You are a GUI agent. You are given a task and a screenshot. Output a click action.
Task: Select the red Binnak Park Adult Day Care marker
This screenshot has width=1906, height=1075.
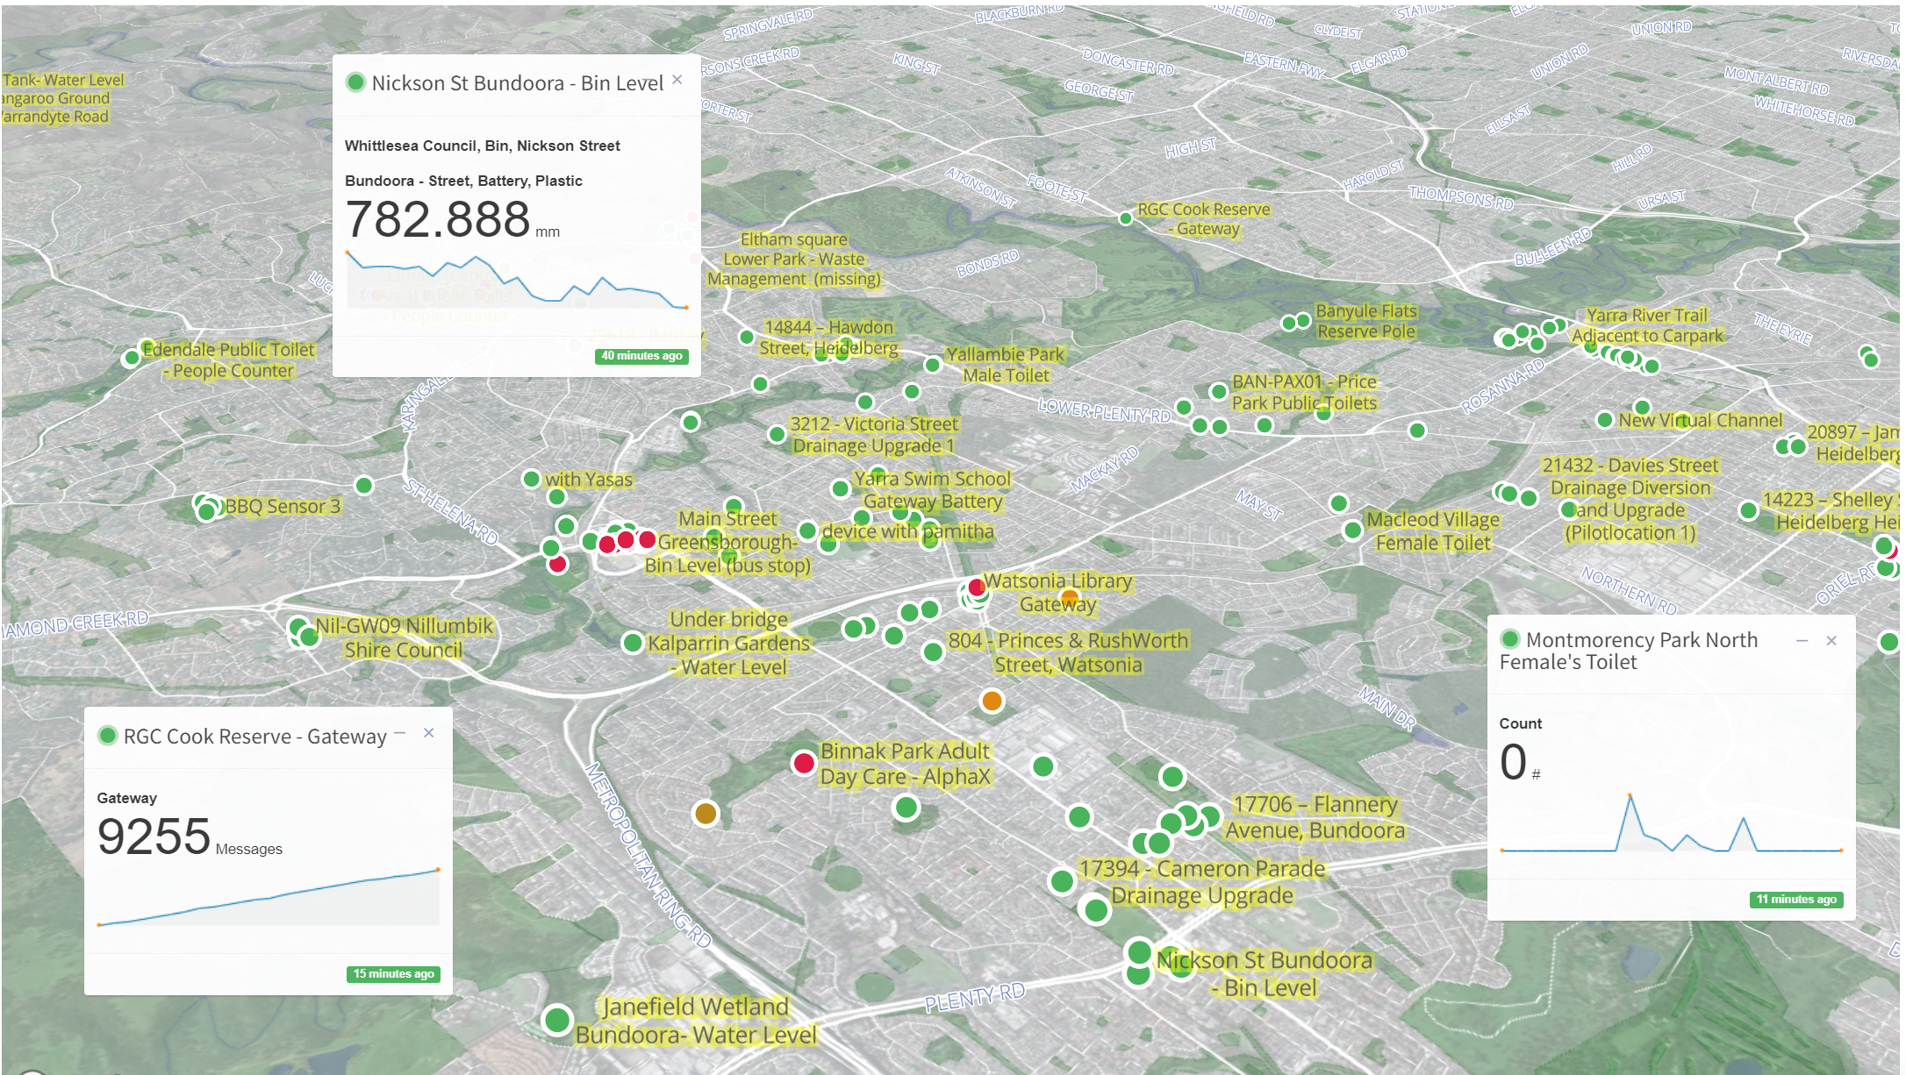pyautogui.click(x=805, y=763)
